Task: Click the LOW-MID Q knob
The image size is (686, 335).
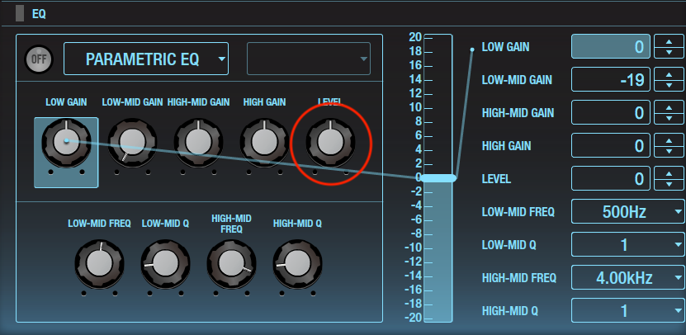Action: [x=165, y=264]
